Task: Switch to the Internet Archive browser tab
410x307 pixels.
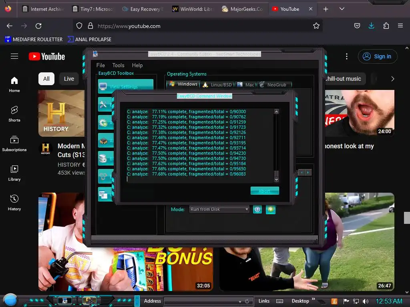Action: tap(43, 9)
